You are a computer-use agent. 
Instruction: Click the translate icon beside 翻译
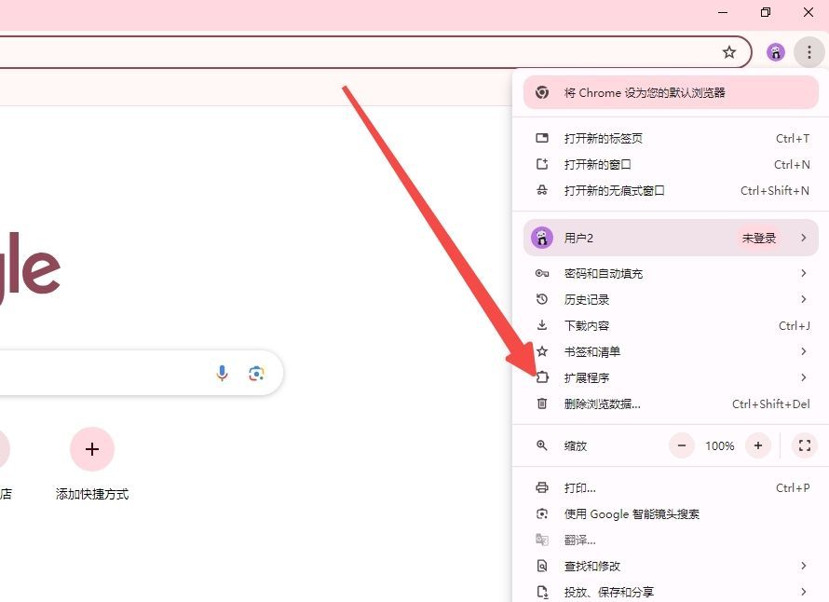(x=542, y=540)
